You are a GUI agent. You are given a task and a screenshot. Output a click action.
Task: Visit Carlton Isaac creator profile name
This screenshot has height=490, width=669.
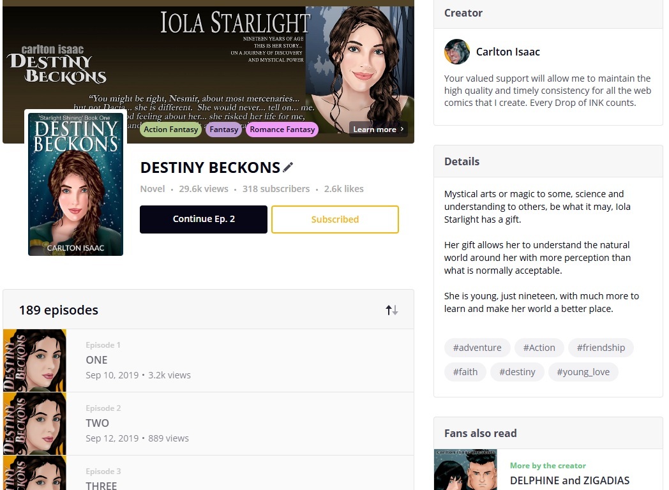[507, 52]
